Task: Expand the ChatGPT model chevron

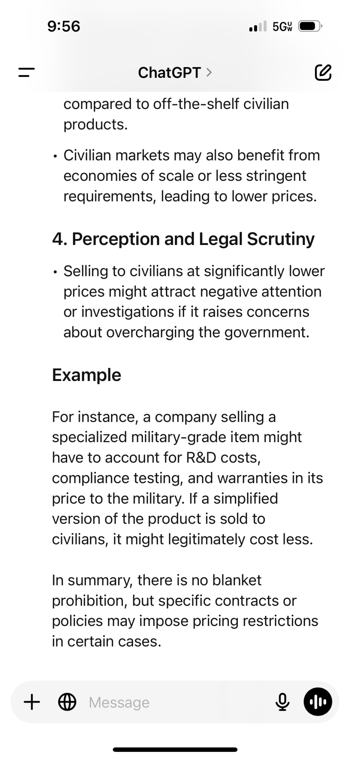Action: 209,72
